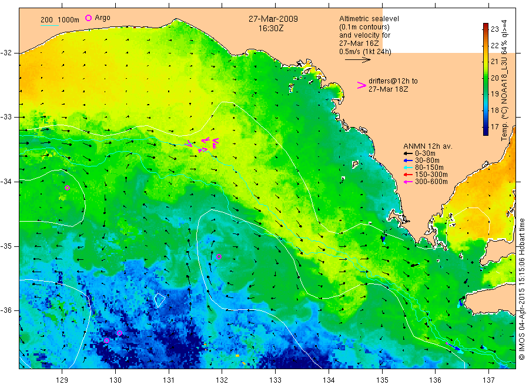The height and width of the screenshot is (388, 529).
Task: Click the date label 27-Mar-2009
Action: [x=273, y=19]
